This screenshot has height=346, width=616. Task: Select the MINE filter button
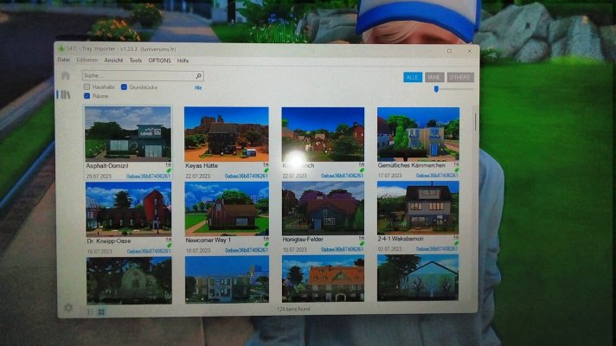(x=434, y=77)
